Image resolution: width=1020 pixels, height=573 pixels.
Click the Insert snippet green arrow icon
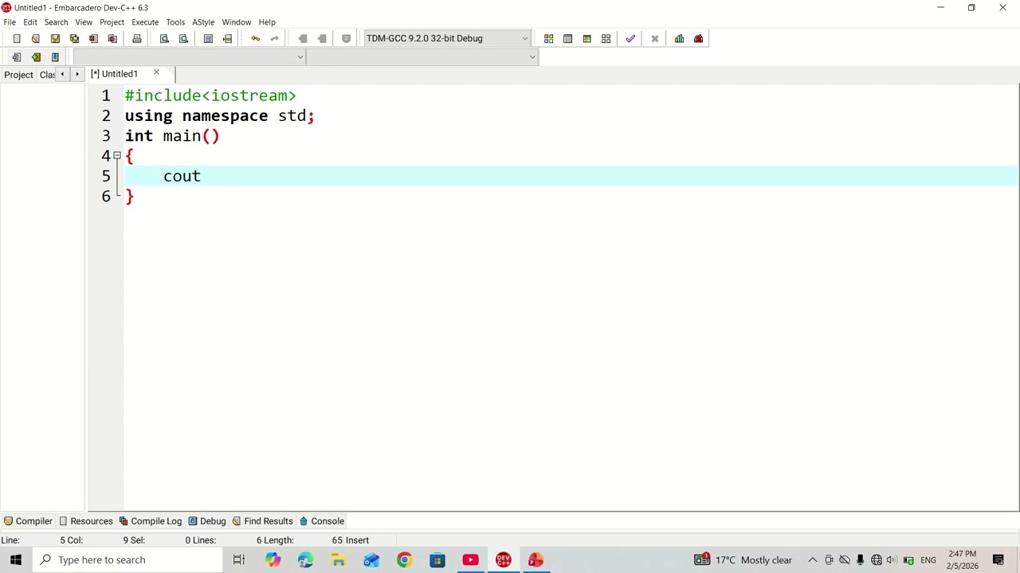click(x=36, y=57)
